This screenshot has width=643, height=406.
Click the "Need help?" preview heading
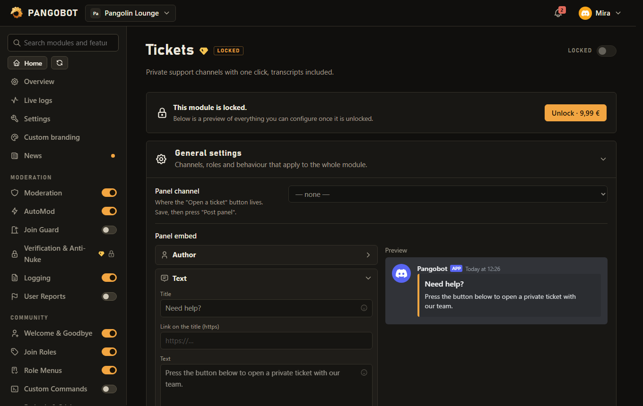[444, 284]
